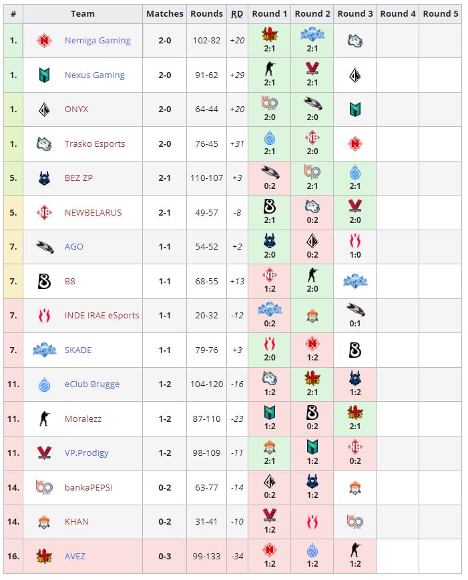Viewport: 468px width, 580px height.
Task: Click Nemiga Gaming logo in Team column
Action: (44, 41)
